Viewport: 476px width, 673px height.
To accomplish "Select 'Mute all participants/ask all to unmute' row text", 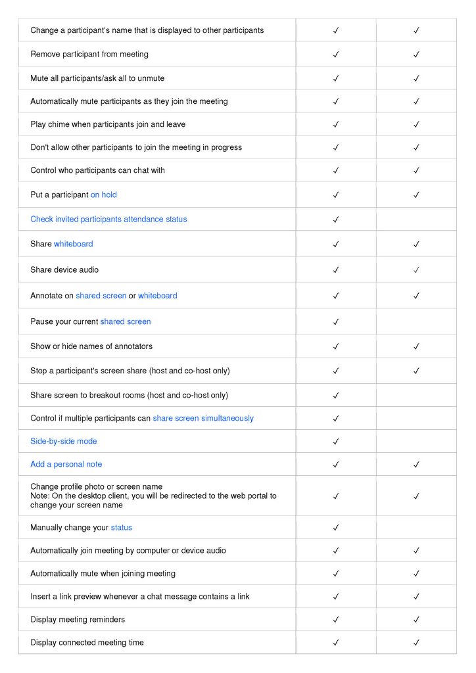I will (97, 78).
